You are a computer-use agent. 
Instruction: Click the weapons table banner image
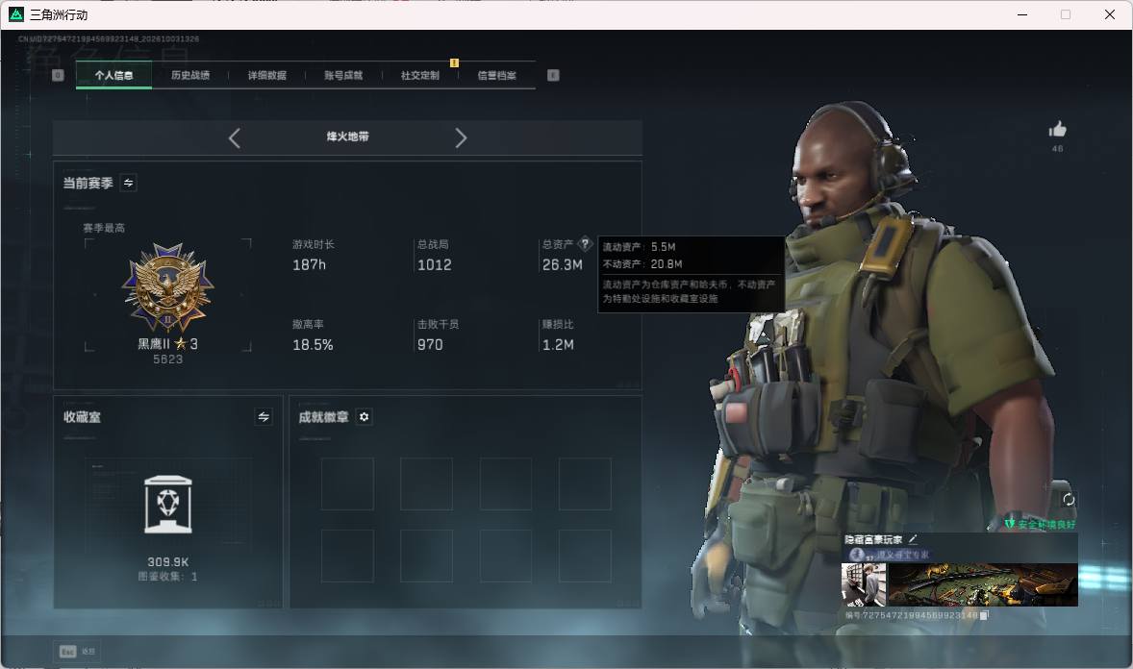click(983, 584)
